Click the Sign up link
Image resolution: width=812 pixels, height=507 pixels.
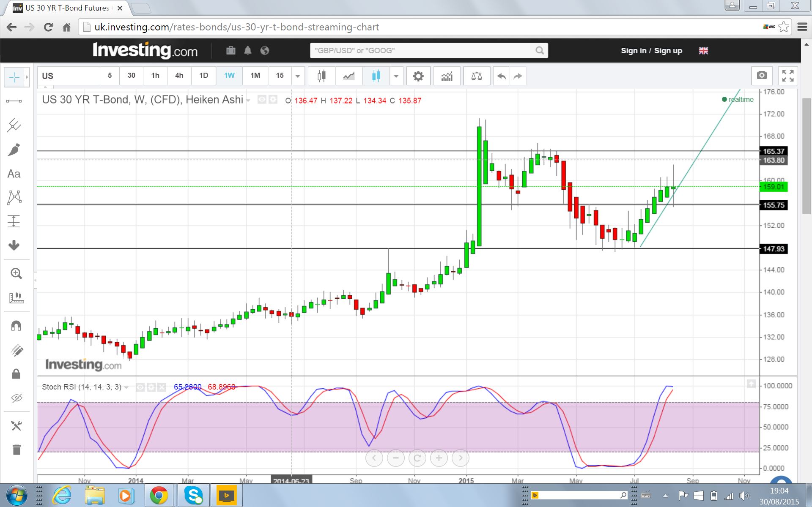[x=668, y=51]
